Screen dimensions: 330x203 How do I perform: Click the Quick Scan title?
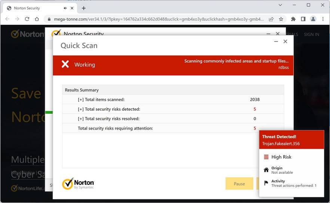(79, 46)
